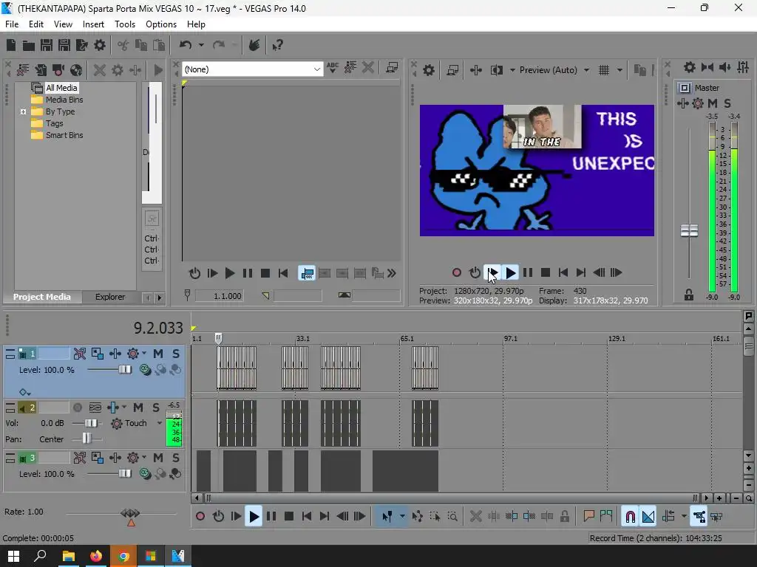Pause playback in timeline transport
Image resolution: width=757 pixels, height=567 pixels.
point(271,516)
